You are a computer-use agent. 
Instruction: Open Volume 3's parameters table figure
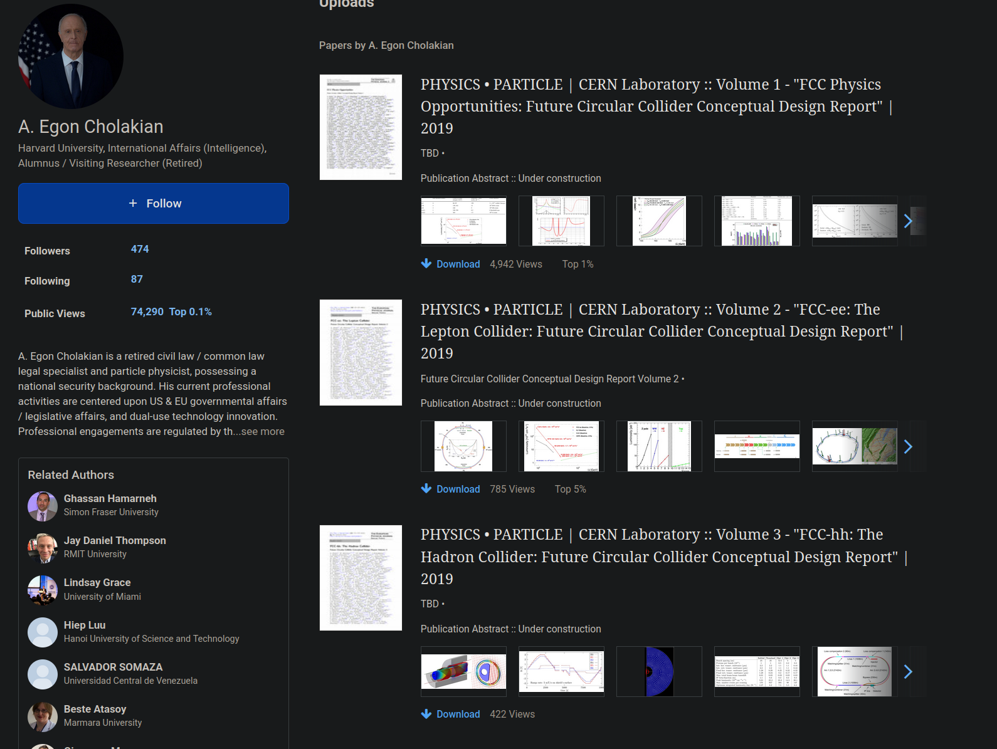pos(757,671)
